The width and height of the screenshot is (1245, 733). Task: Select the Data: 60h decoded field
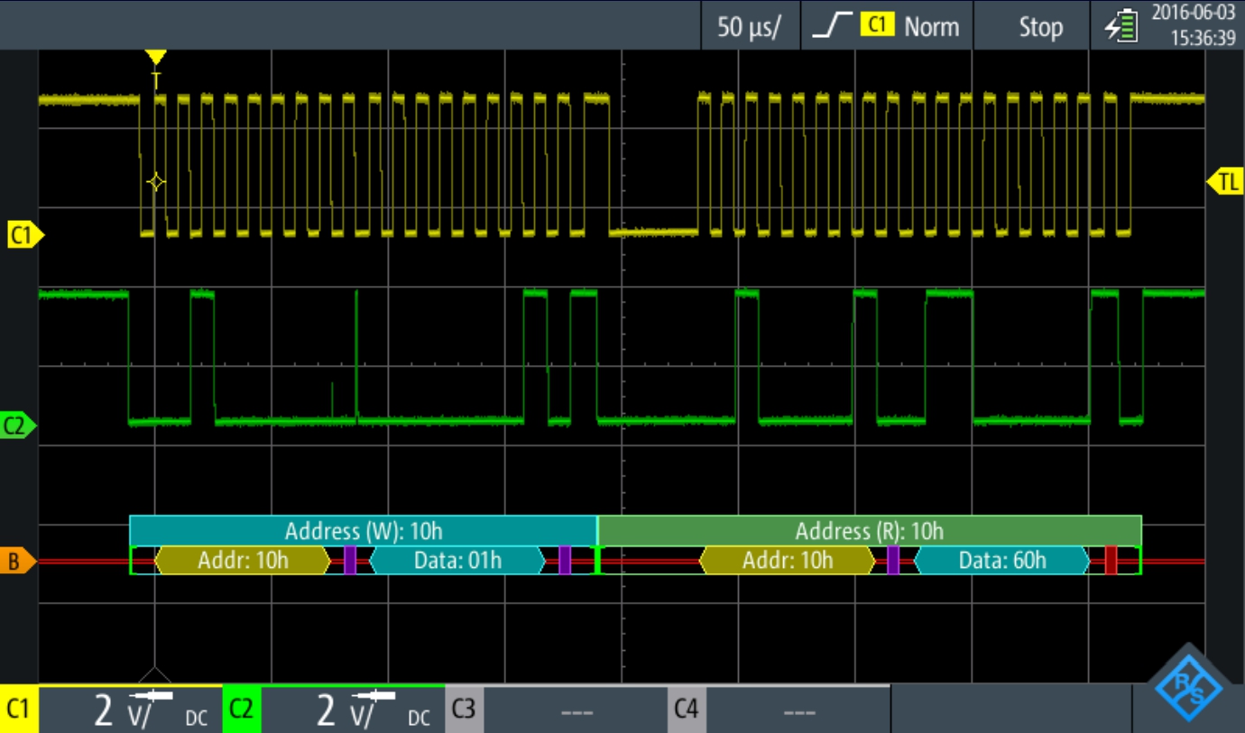(1002, 561)
